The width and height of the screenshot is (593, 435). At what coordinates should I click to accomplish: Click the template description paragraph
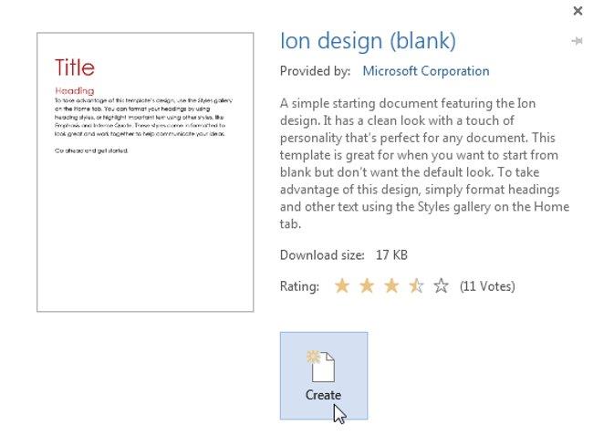pos(425,163)
